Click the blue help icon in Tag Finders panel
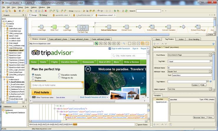This screenshot has width=218, height=131. 213,44
